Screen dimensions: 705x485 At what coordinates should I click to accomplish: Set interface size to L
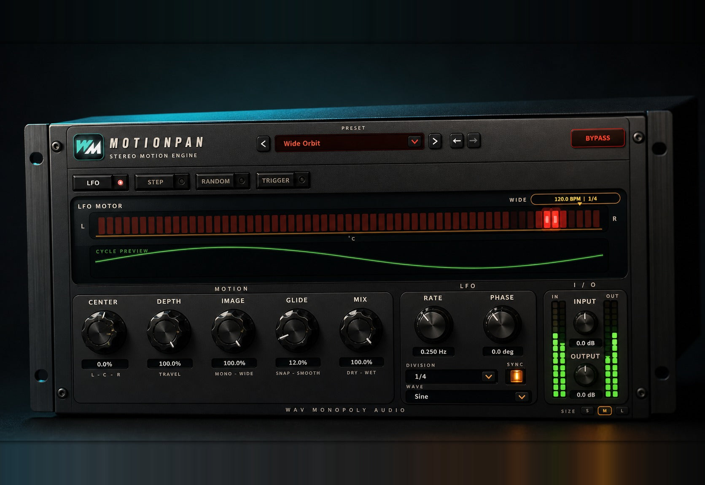pos(622,410)
